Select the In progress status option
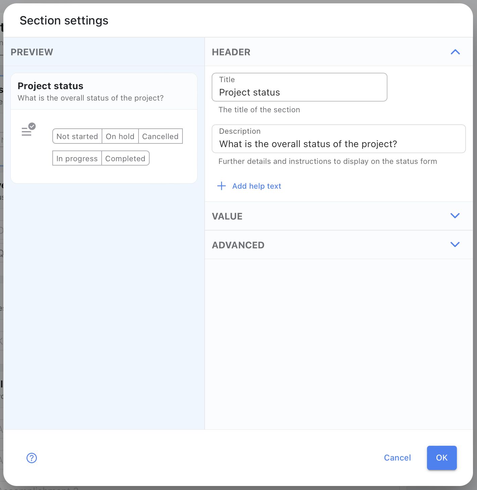This screenshot has width=477, height=490. tap(77, 159)
